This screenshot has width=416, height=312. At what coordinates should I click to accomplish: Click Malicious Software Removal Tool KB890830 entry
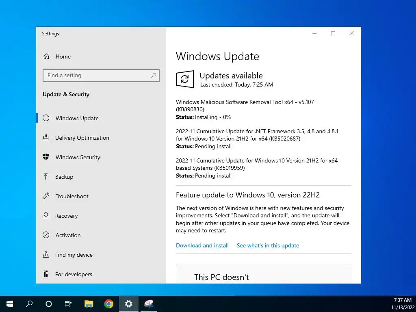[245, 106]
